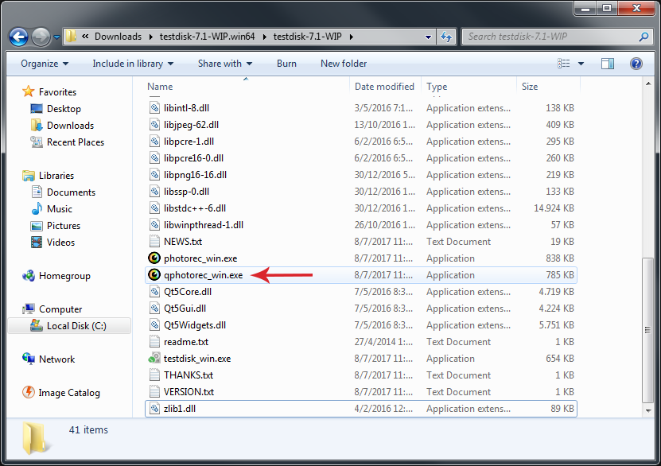Click the Qt5Widgets.dll file icon

click(x=155, y=325)
